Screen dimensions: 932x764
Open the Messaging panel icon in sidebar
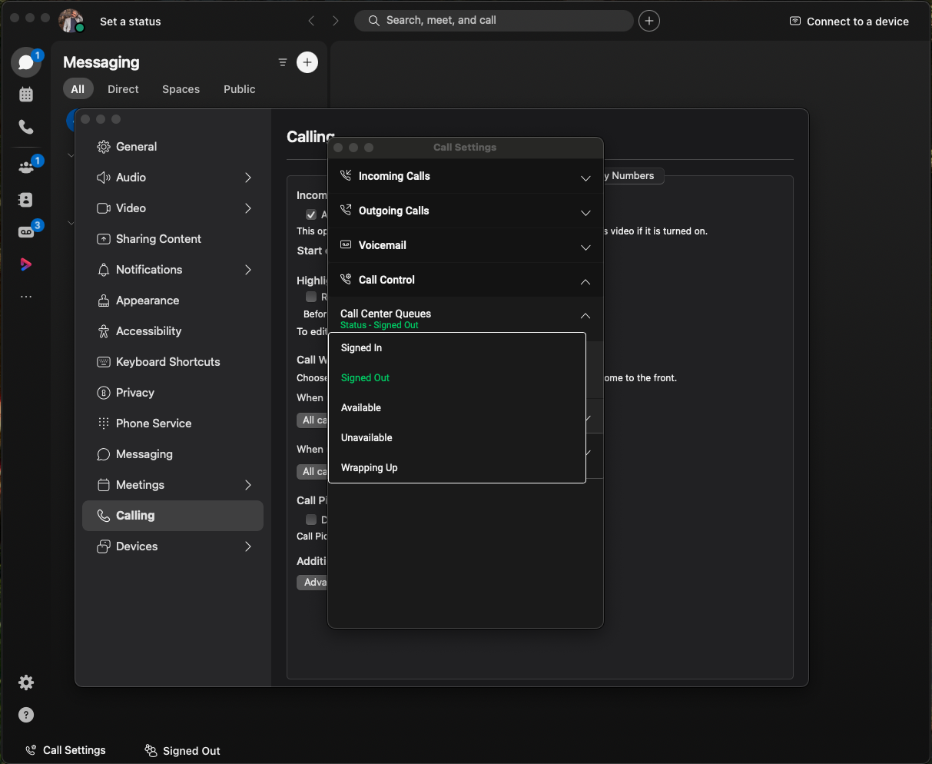25,61
